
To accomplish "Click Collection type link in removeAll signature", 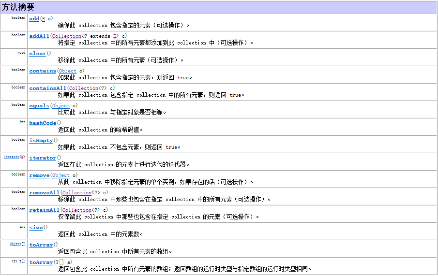I will click(x=76, y=192).
